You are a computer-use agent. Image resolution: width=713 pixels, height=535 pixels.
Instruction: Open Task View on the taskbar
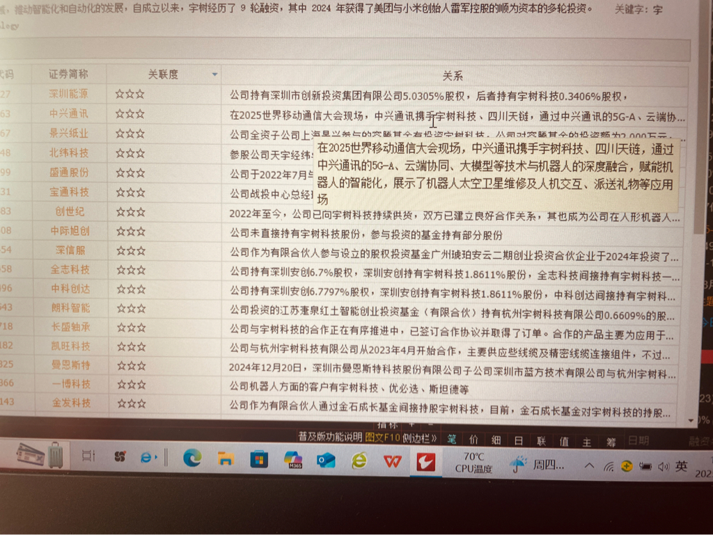[88, 456]
